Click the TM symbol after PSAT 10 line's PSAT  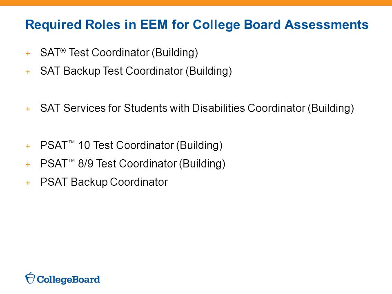click(71, 142)
